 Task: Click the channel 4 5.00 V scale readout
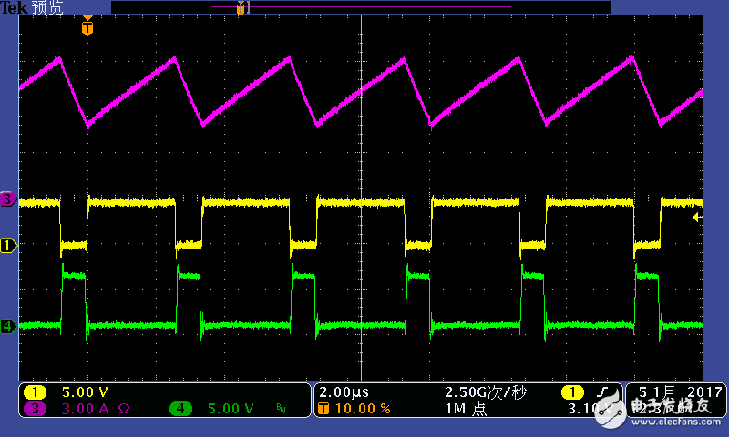click(231, 409)
